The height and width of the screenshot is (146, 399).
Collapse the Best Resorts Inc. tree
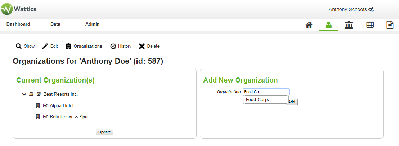pos(24,94)
